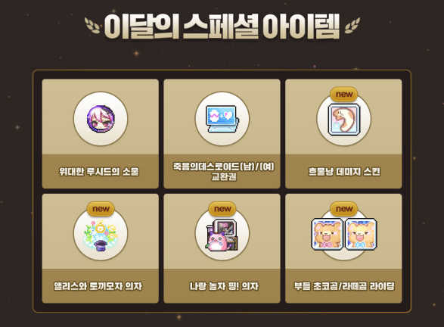Select the 죽음의데스로이드 laptop heart icon
This screenshot has width=444, height=327.
point(222,119)
